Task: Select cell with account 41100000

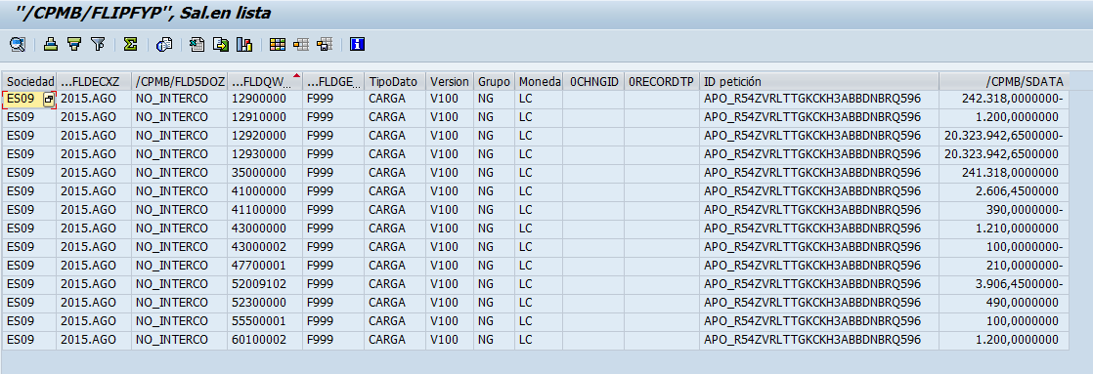Action: pos(265,210)
